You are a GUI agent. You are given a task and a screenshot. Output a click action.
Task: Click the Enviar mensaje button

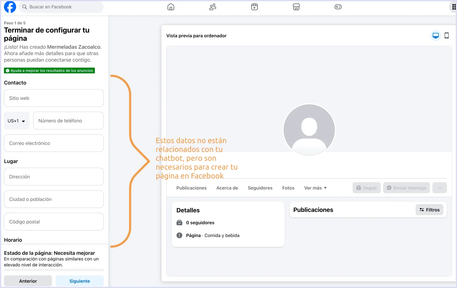click(x=407, y=188)
